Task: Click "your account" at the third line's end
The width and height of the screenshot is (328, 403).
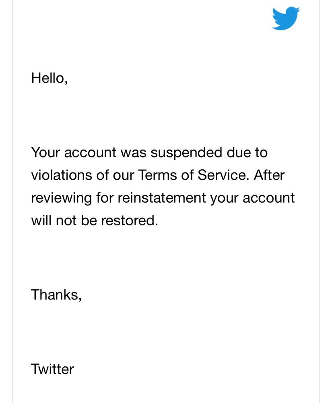Action: pos(253,199)
